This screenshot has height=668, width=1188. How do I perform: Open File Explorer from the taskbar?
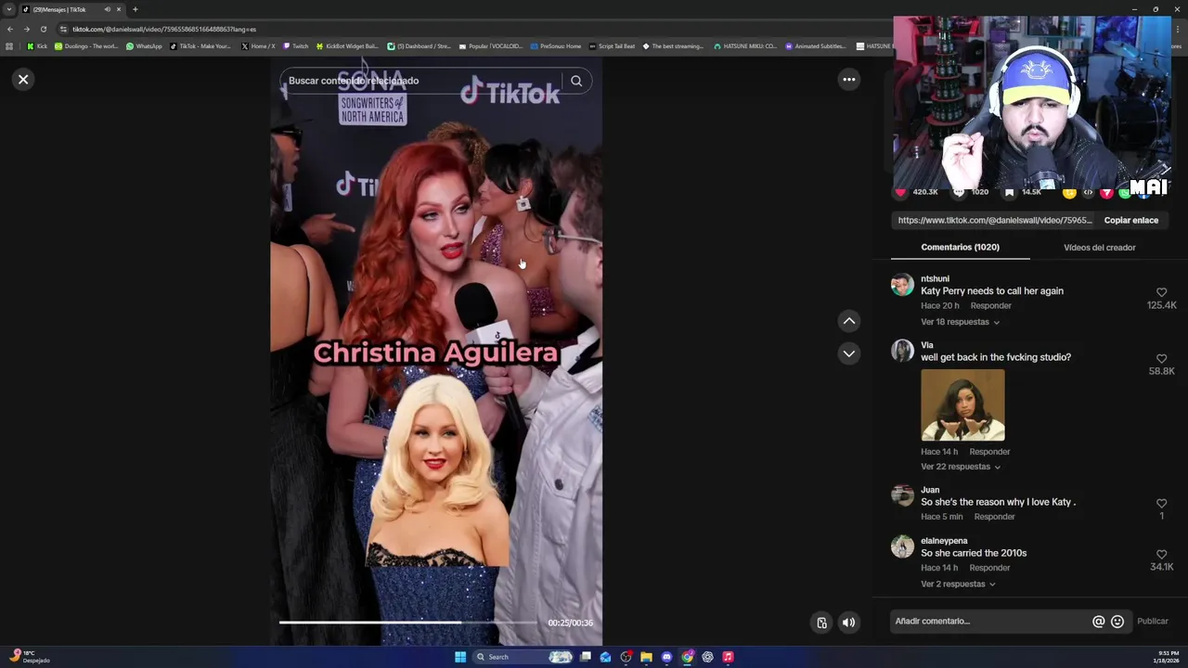pyautogui.click(x=646, y=657)
